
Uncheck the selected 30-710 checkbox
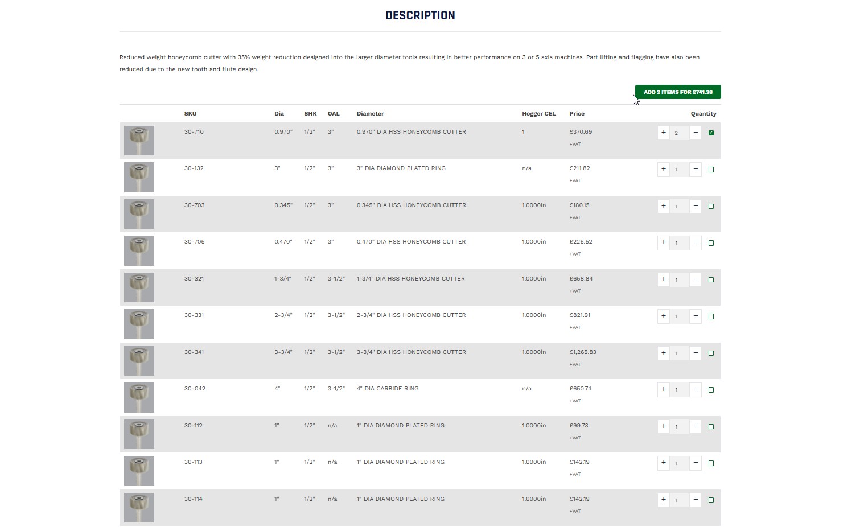pos(711,133)
